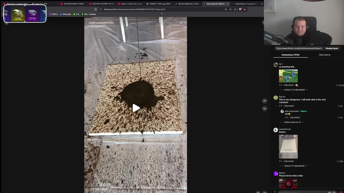
Task: Open the SpongeBob image in the 'us watching this' comment
Action: point(288,76)
